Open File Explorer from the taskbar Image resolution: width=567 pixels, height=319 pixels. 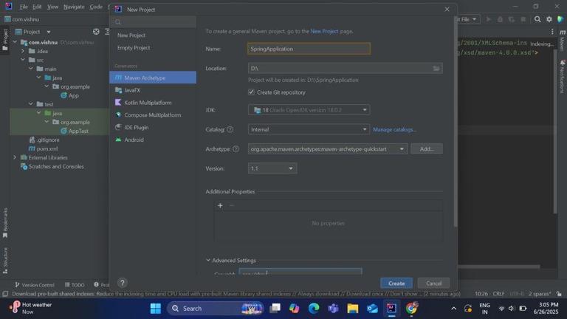(353, 308)
